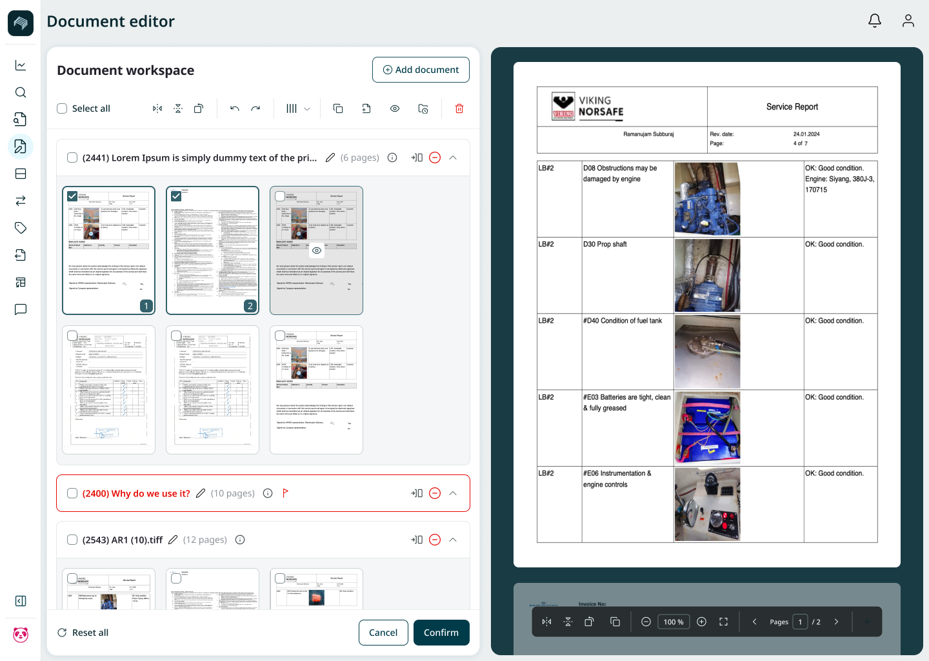This screenshot has width=929, height=661.
Task: Tick the Select all checkbox
Action: [x=62, y=108]
